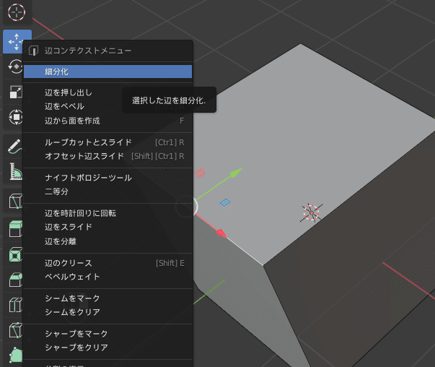Select the Move tool
The height and width of the screenshot is (367, 435).
[14, 42]
